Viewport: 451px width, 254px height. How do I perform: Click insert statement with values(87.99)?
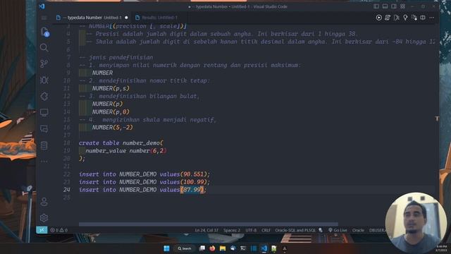tap(142, 190)
